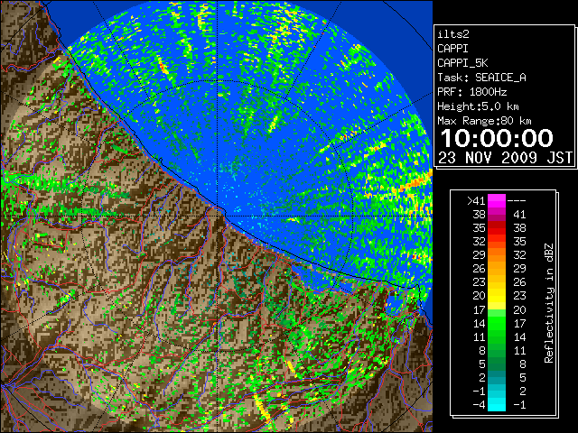Click the ">41" legend value

[476, 201]
